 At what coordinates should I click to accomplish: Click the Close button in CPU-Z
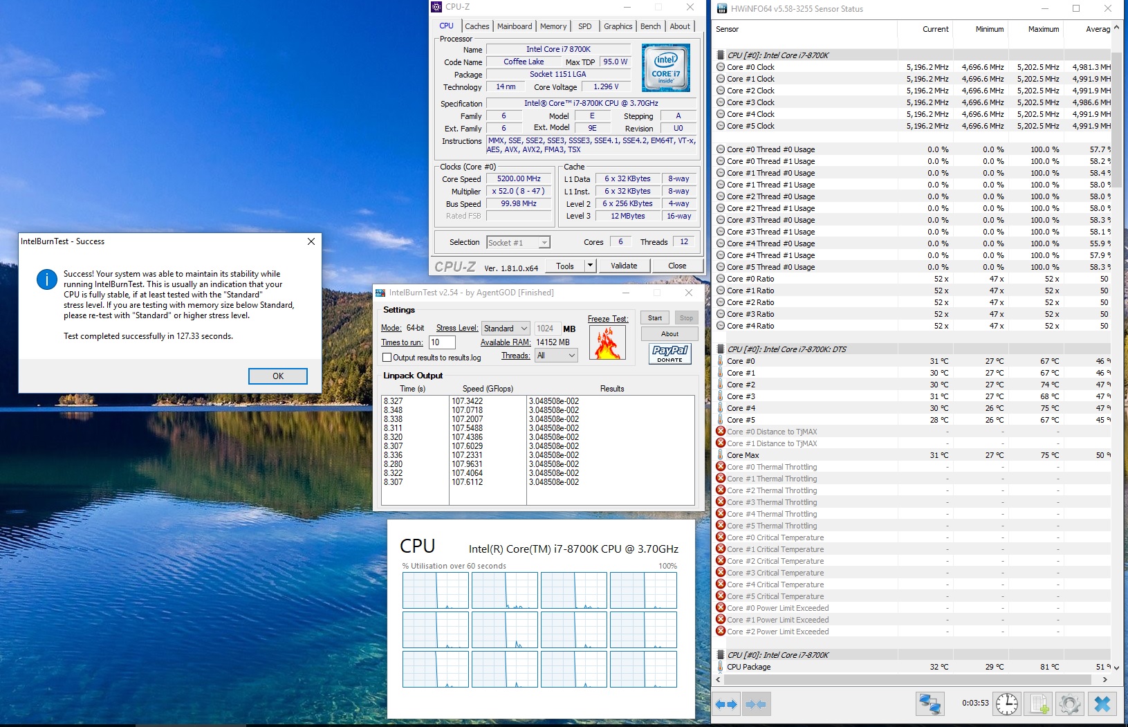pyautogui.click(x=677, y=266)
